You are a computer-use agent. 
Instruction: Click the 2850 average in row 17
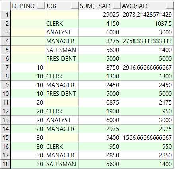click(147, 155)
